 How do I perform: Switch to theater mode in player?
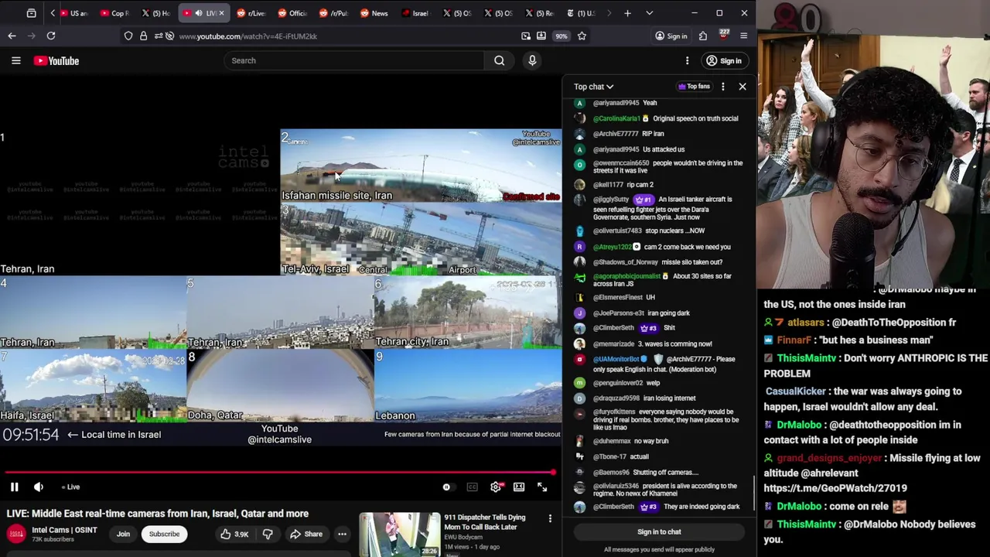(x=519, y=487)
